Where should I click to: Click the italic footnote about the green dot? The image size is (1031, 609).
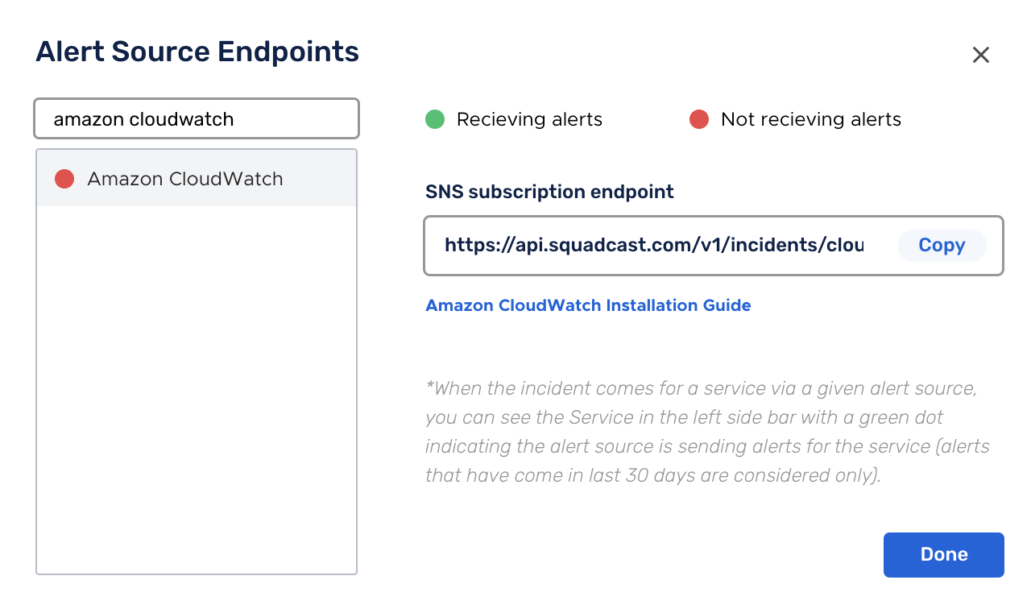[x=707, y=432]
